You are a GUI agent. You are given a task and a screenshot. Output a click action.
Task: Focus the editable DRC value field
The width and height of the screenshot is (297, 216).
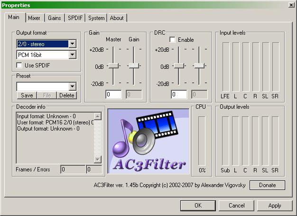(179, 94)
